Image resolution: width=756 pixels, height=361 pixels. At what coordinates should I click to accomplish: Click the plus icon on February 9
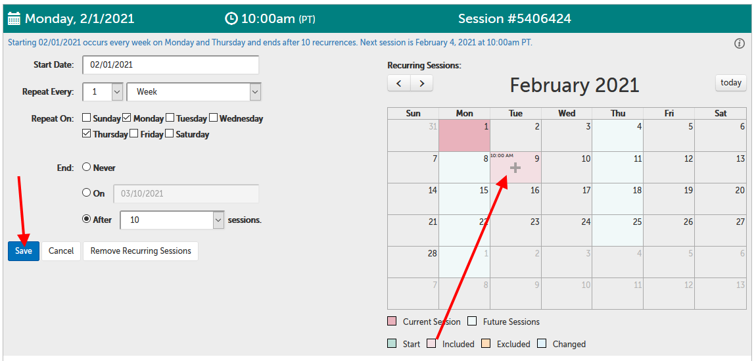515,168
